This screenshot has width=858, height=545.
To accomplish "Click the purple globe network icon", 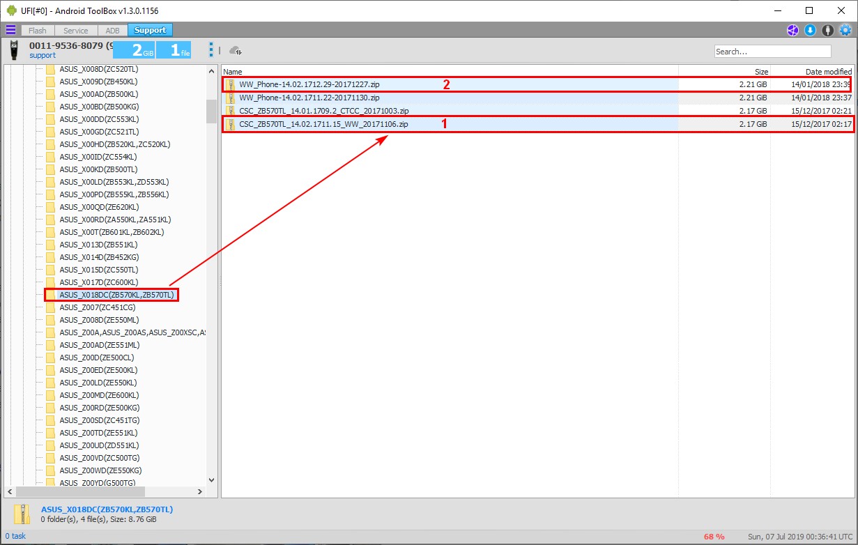I will pyautogui.click(x=792, y=30).
